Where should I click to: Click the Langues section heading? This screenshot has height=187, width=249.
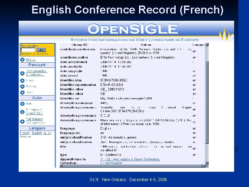coord(37,128)
